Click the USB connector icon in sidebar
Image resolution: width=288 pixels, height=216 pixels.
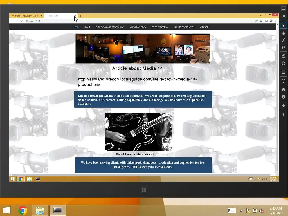click(x=283, y=106)
